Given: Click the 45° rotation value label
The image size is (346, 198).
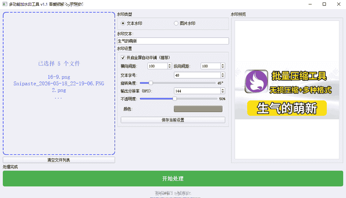Looking at the screenshot, I should 220,83.
